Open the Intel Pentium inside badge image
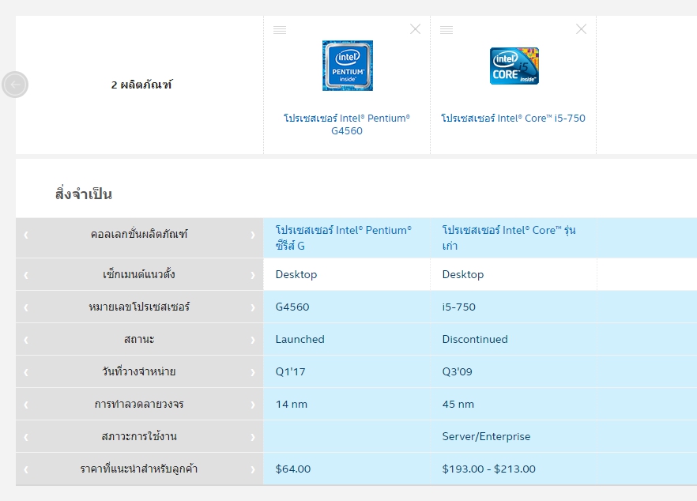This screenshot has height=501, width=697. tap(348, 66)
